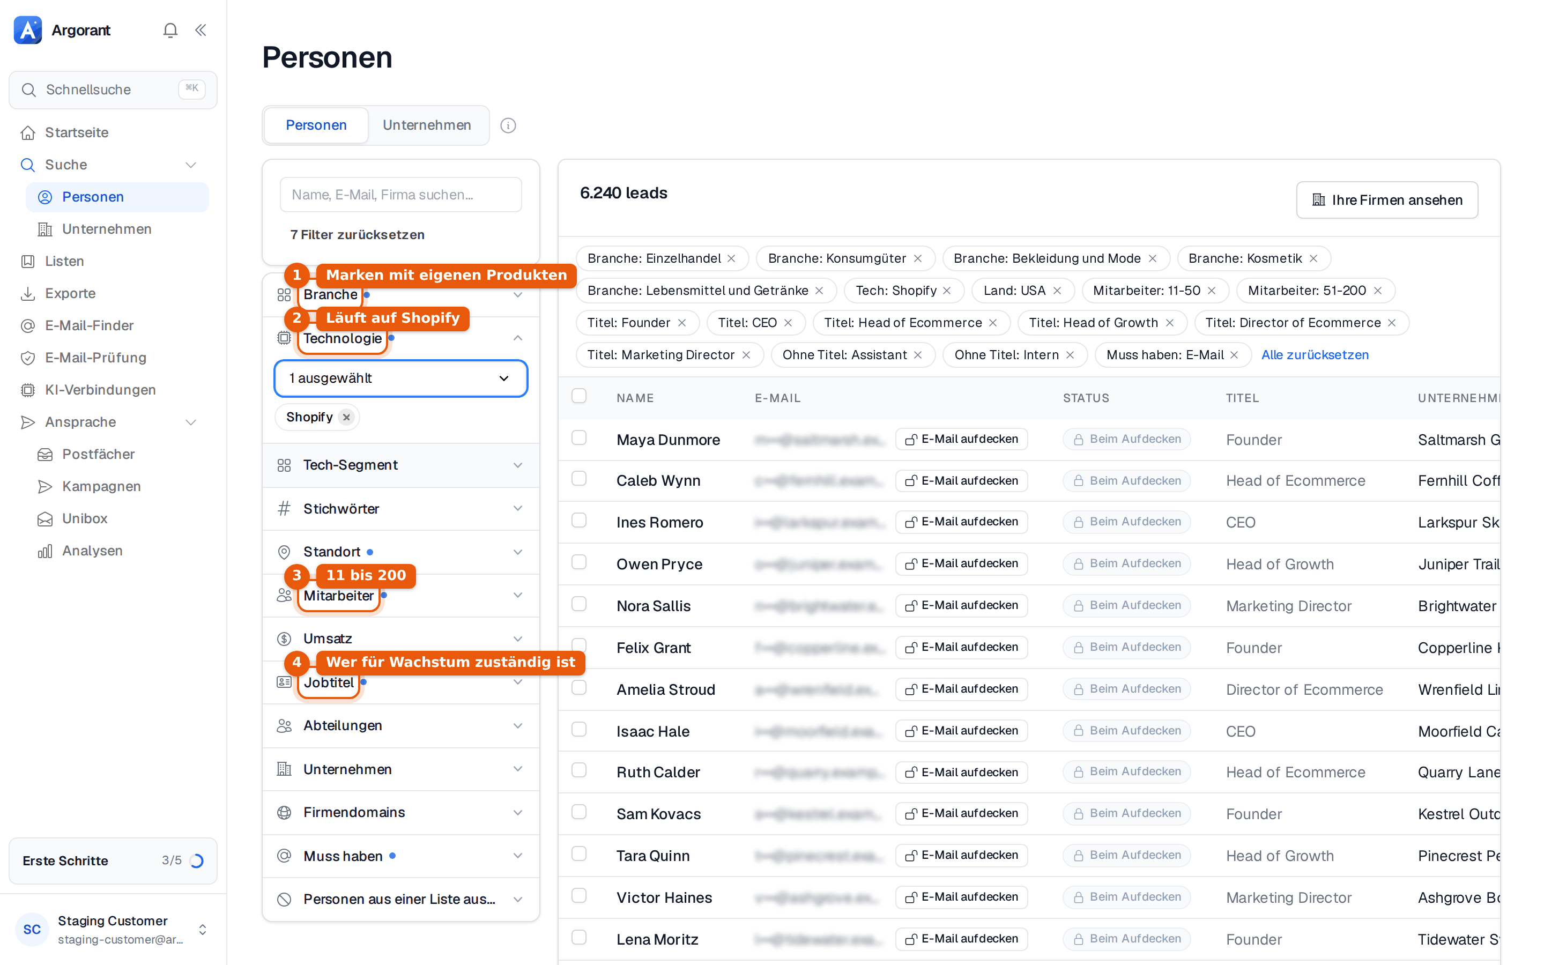Remove the Titel: CEO filter tag

click(x=788, y=323)
